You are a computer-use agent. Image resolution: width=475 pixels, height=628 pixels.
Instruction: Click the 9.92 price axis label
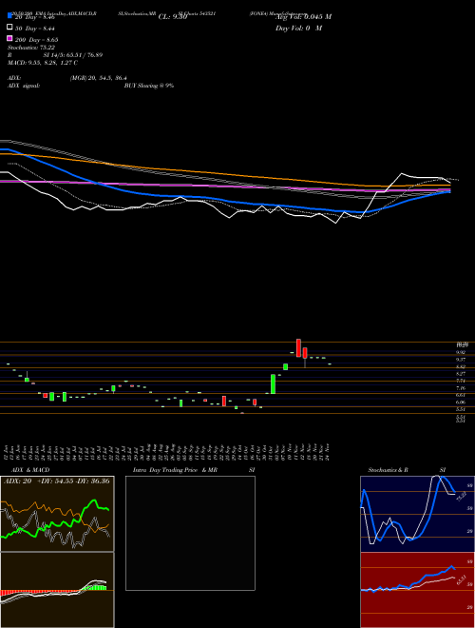pyautogui.click(x=460, y=352)
